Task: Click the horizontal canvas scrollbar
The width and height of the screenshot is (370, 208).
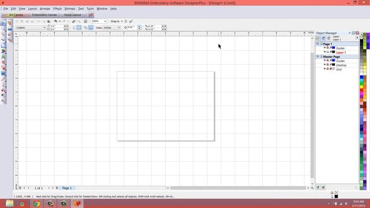Action: click(238, 188)
